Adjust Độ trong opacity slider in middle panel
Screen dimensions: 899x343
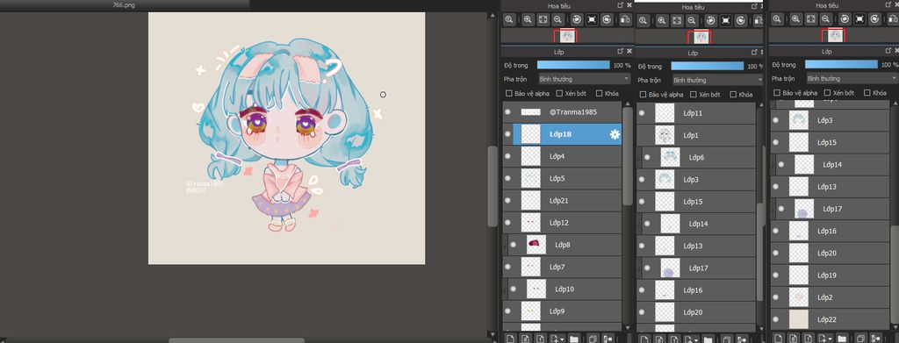(x=708, y=67)
